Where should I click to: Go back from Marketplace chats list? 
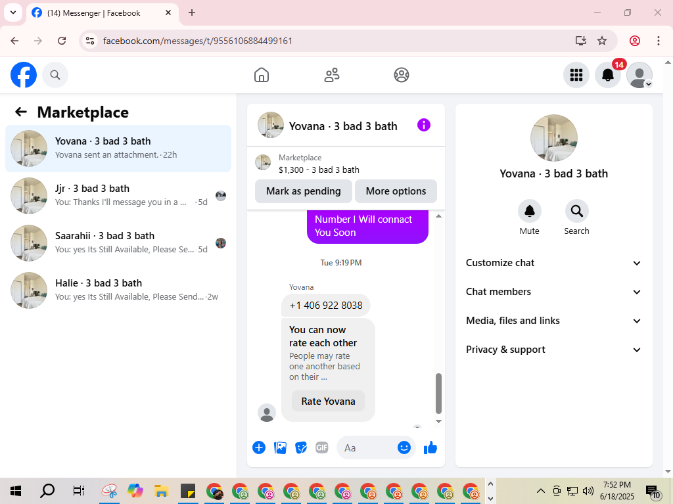click(x=21, y=112)
